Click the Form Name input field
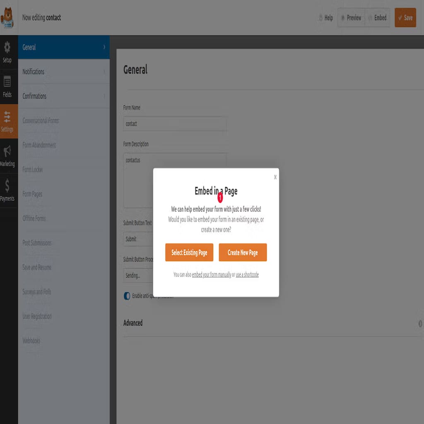Screen dimensions: 424x424 [175, 124]
